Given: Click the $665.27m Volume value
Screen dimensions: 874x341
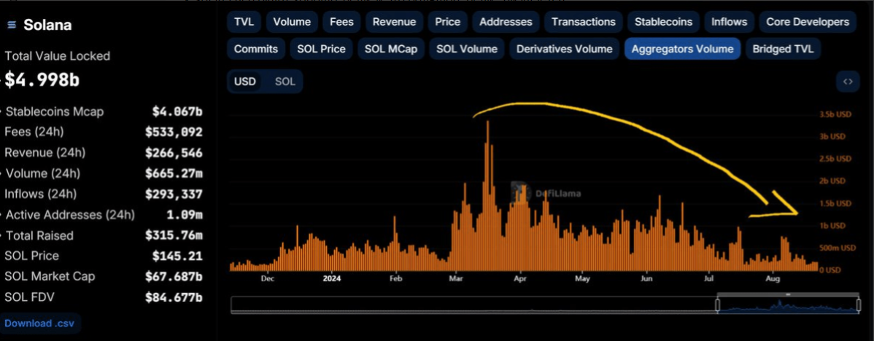Looking at the screenshot, I should click(174, 173).
